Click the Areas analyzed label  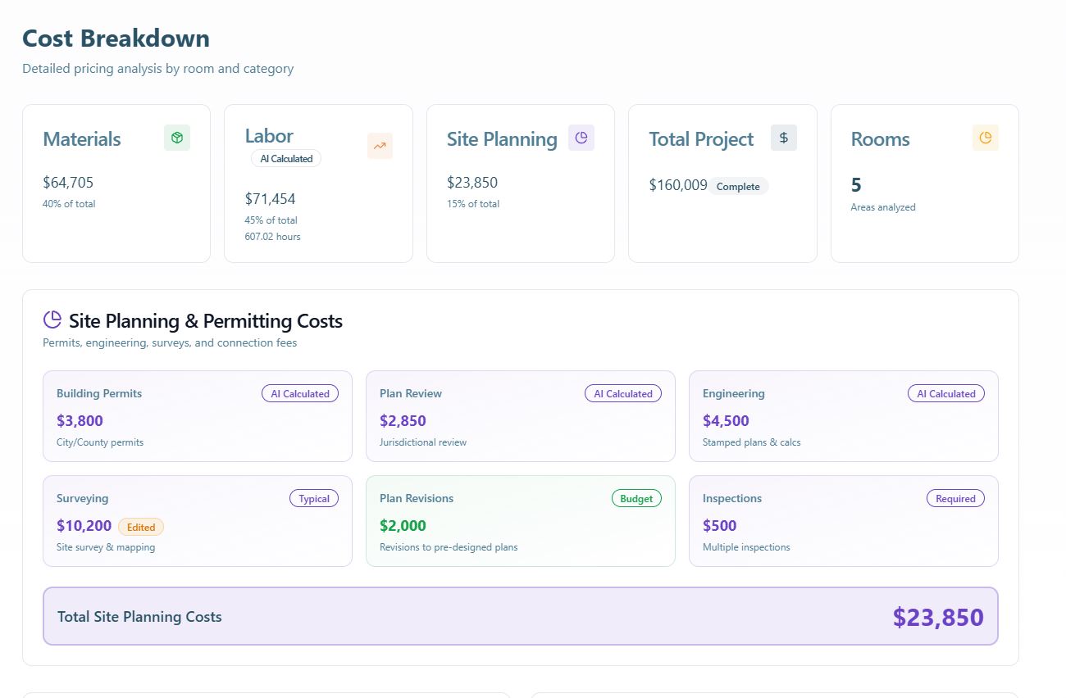883,207
